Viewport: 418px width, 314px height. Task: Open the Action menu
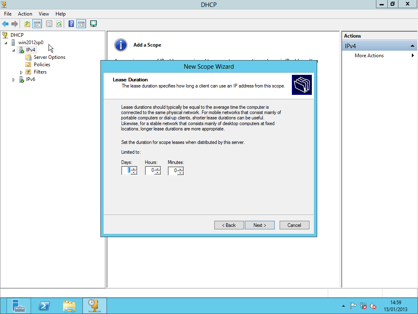point(25,14)
